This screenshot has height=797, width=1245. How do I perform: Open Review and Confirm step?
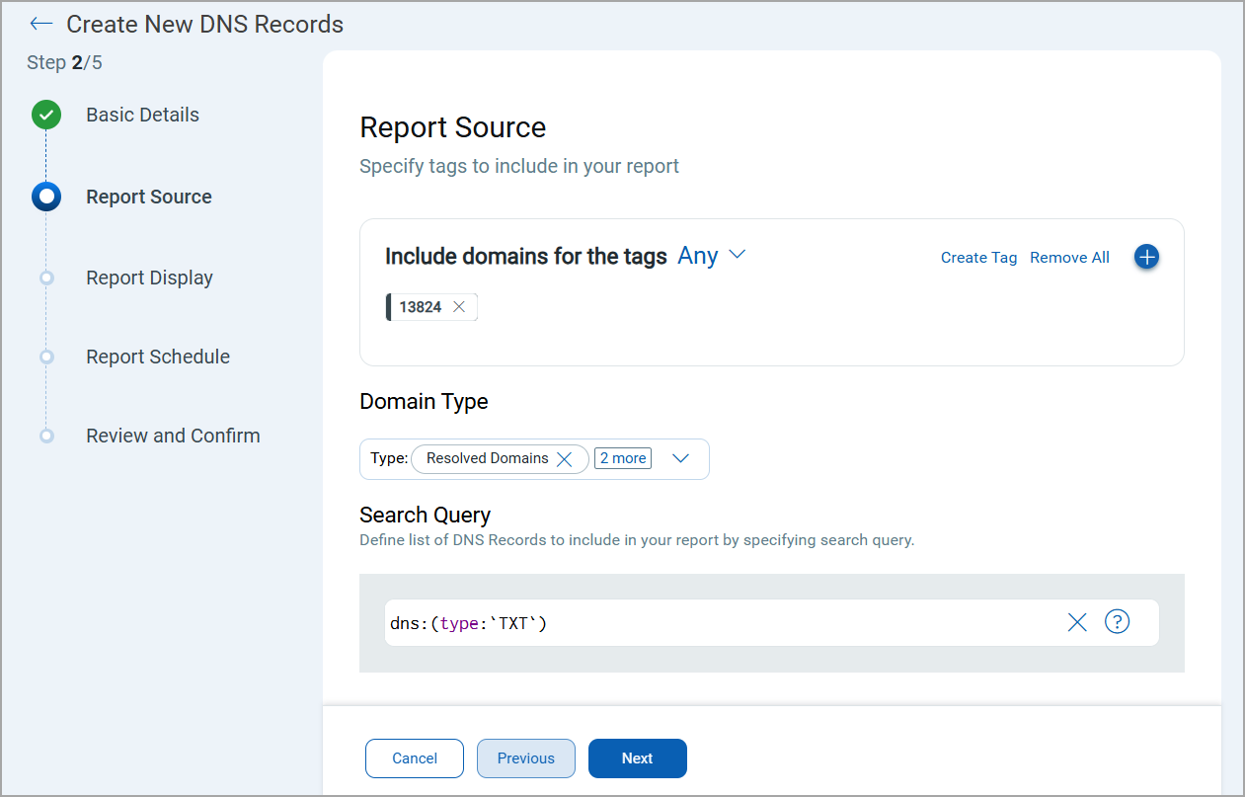click(173, 436)
